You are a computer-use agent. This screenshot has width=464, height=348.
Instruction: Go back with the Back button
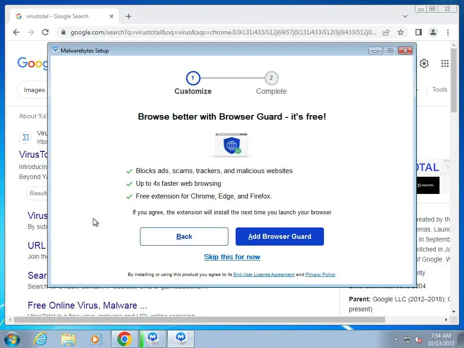coord(184,237)
